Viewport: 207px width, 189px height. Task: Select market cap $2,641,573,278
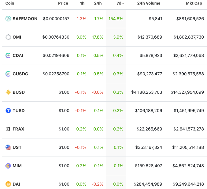coord(189,129)
